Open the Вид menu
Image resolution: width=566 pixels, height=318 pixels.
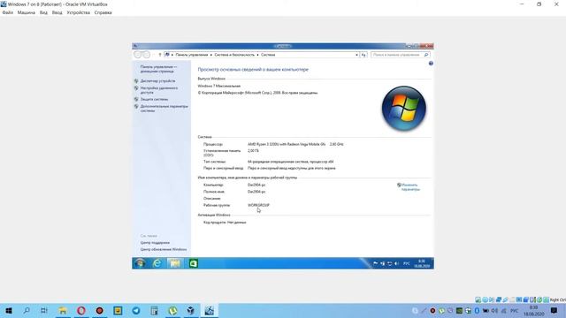(43, 12)
